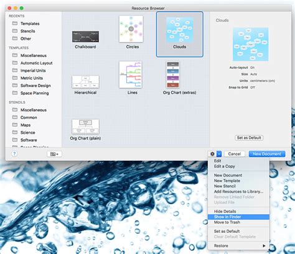Image resolution: width=295 pixels, height=254 pixels.
Task: Select the Clouds template thumbnail
Action: tap(180, 30)
